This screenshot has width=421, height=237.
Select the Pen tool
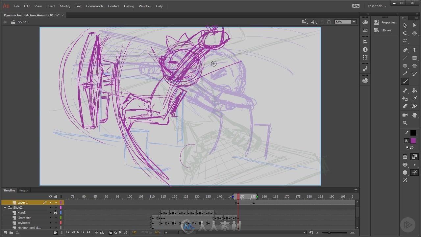[x=405, y=50]
